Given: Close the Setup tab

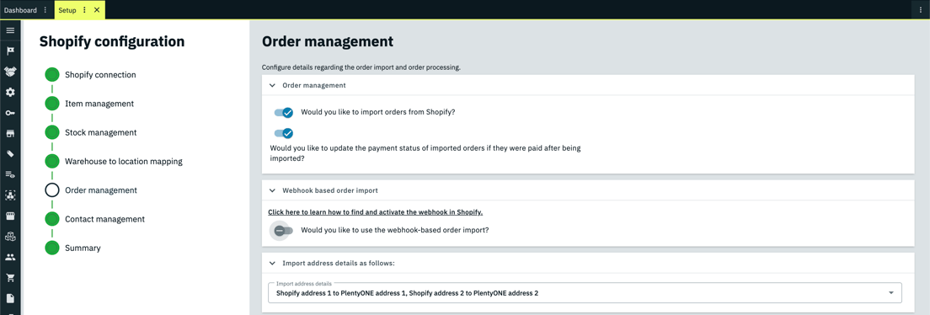Looking at the screenshot, I should [x=97, y=10].
